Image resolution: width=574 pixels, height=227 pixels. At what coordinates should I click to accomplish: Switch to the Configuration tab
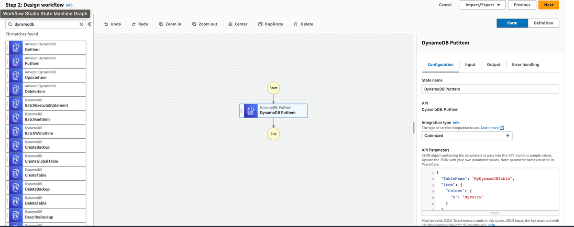(x=441, y=64)
